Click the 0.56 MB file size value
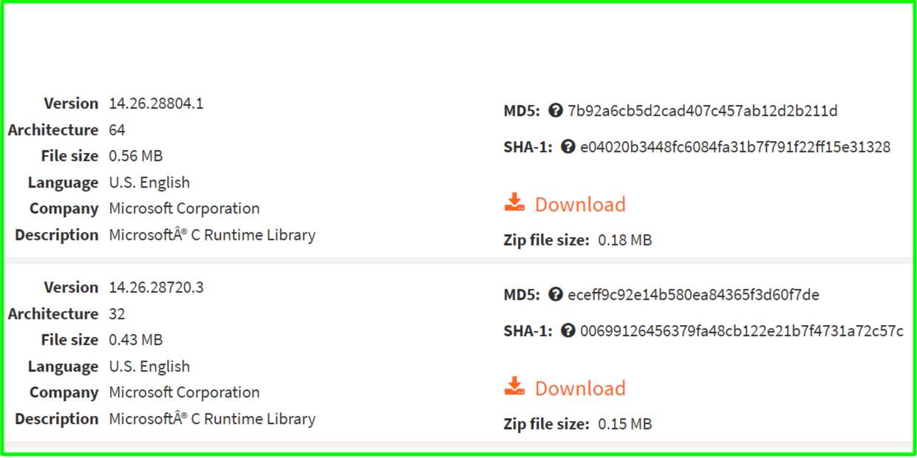This screenshot has width=917, height=458. pos(136,156)
